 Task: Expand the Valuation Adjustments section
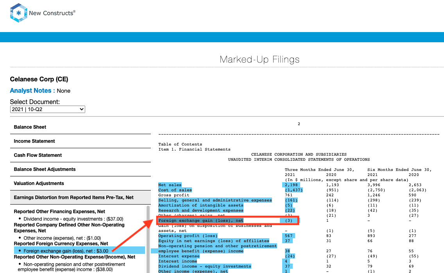[x=81, y=183]
